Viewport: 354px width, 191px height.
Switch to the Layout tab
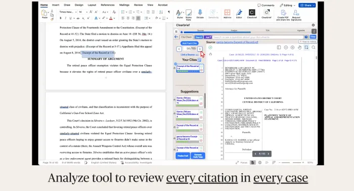(x=92, y=5)
